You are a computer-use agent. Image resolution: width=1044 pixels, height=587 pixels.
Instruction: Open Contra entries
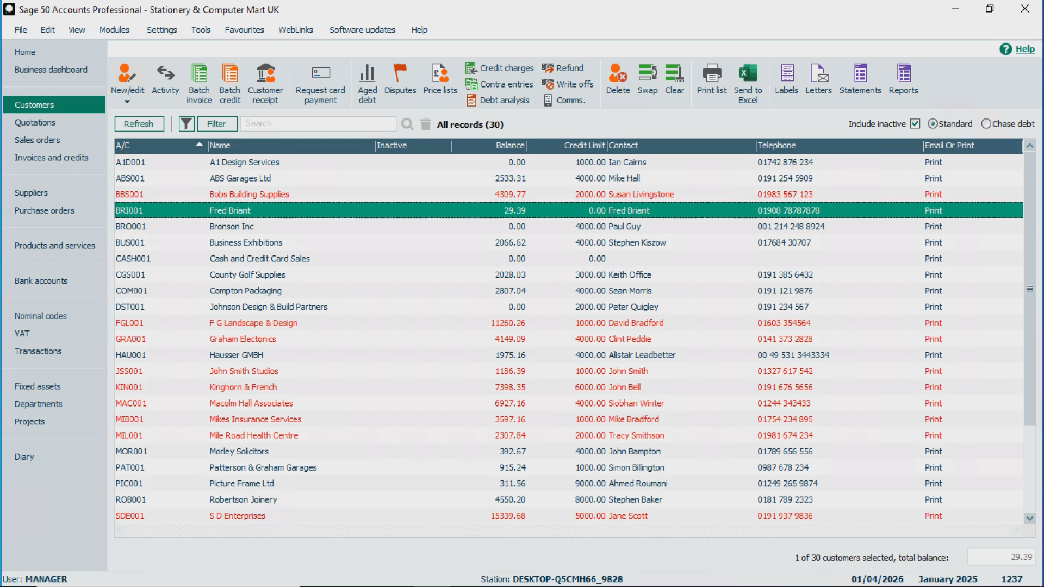pyautogui.click(x=499, y=84)
